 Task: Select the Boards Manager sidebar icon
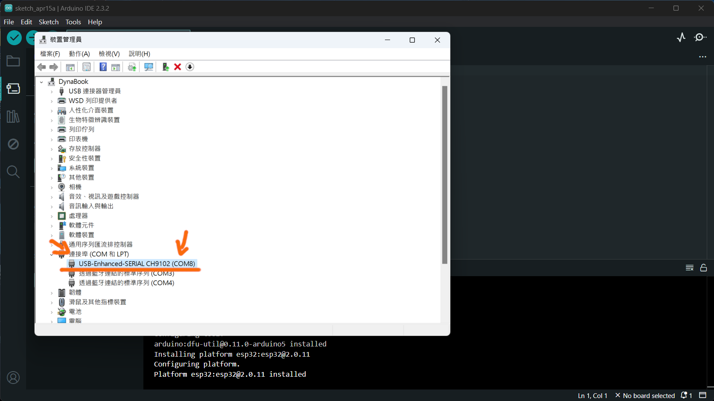coord(13,89)
